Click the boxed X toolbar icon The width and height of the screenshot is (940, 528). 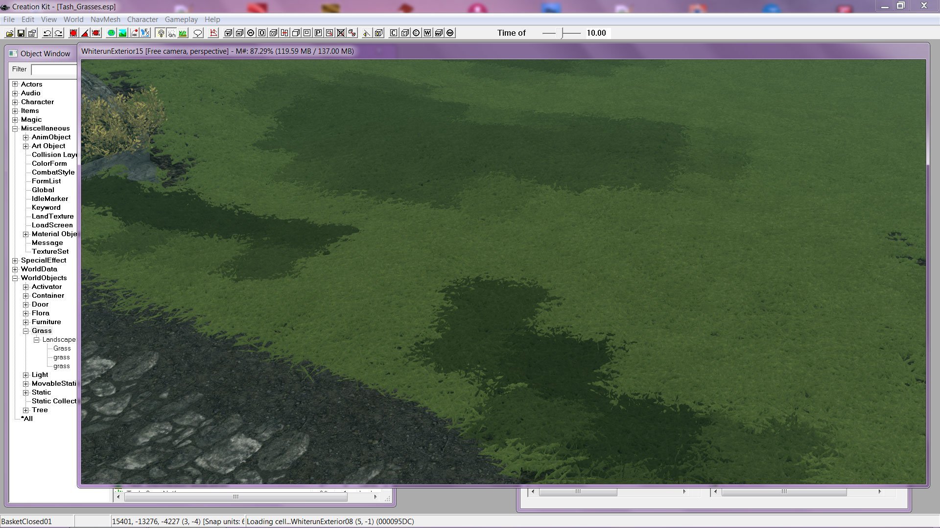coord(341,33)
